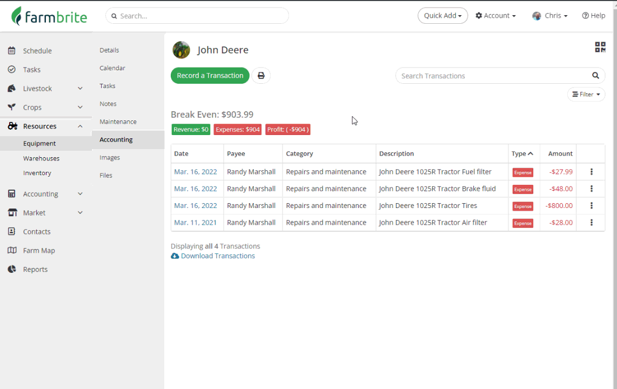Click the Contacts icon in sidebar
The height and width of the screenshot is (389, 617).
click(x=12, y=231)
